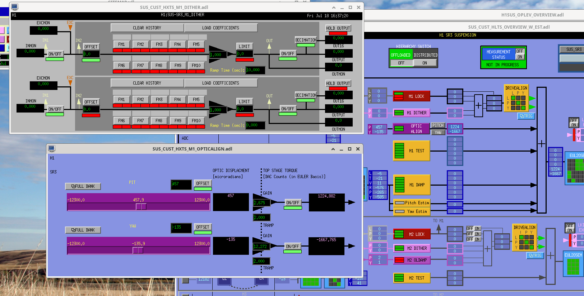Viewport: 584px width, 296px height.
Task: Open the M2 LOCK filter display
Action: [412, 234]
